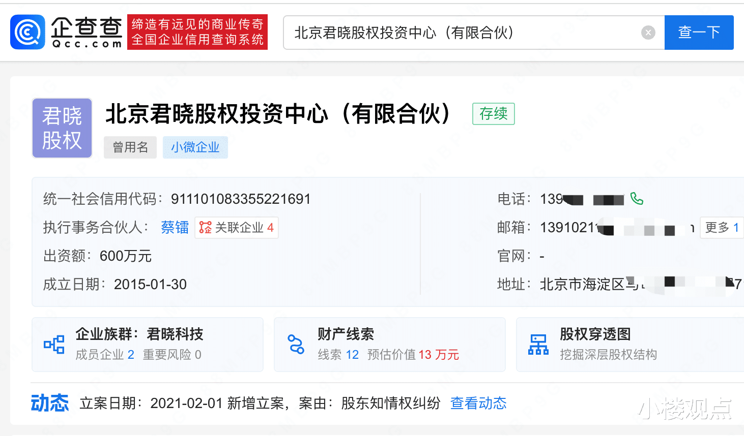
Task: Open partner 蔡镭 profile link
Action: [175, 227]
